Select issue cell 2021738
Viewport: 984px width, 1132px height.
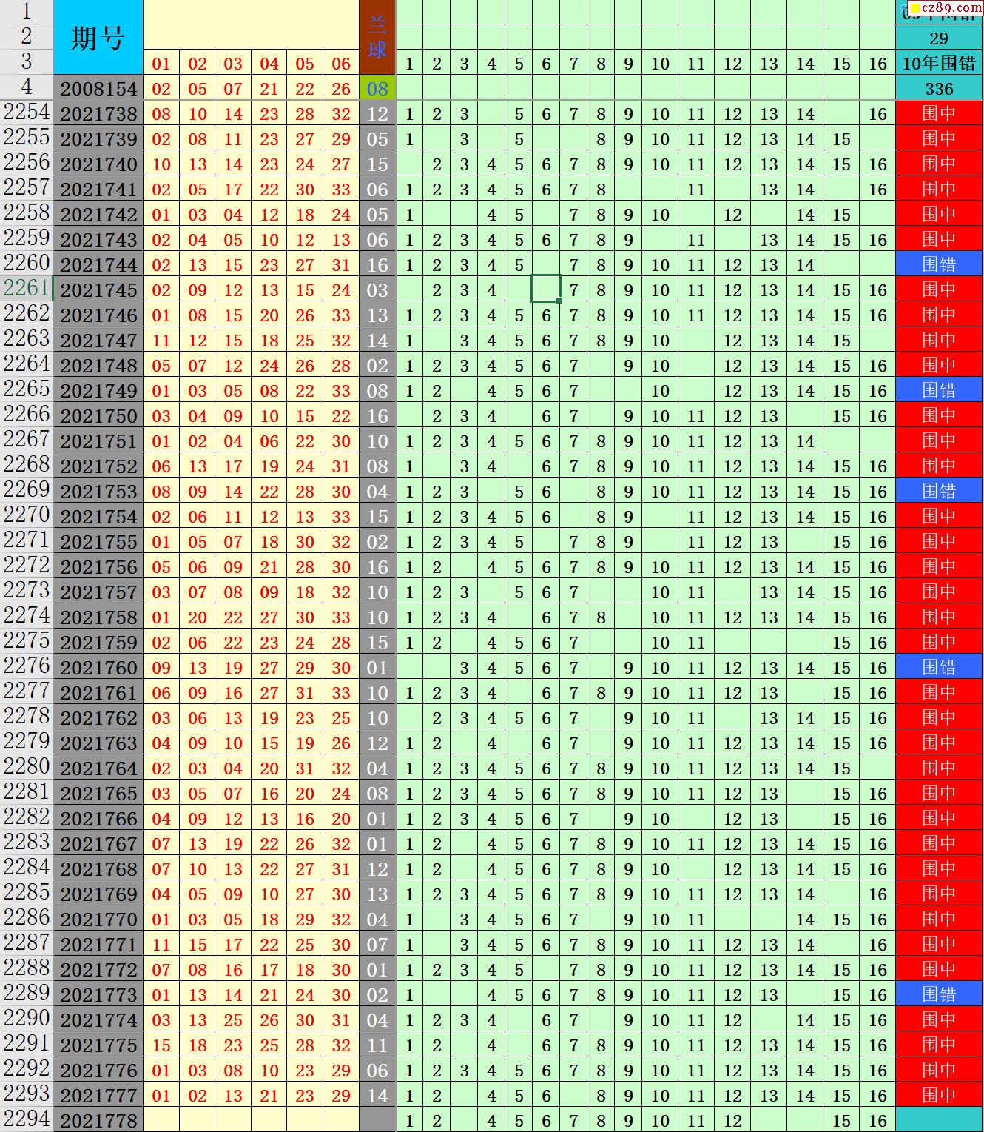click(98, 113)
